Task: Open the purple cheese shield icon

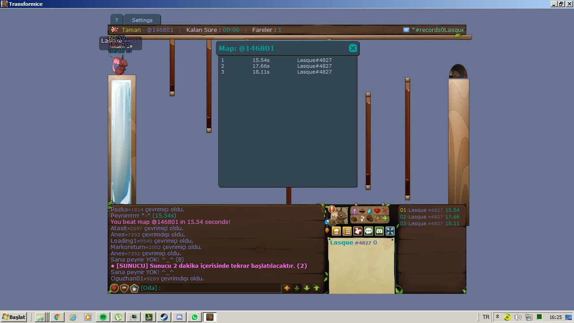Action: click(124, 288)
